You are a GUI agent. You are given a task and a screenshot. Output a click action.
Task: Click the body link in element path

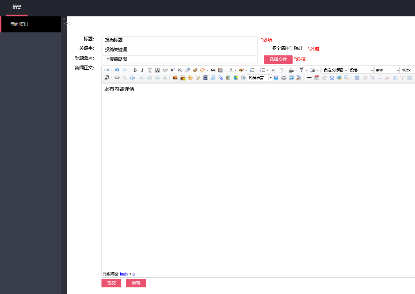tap(124, 274)
